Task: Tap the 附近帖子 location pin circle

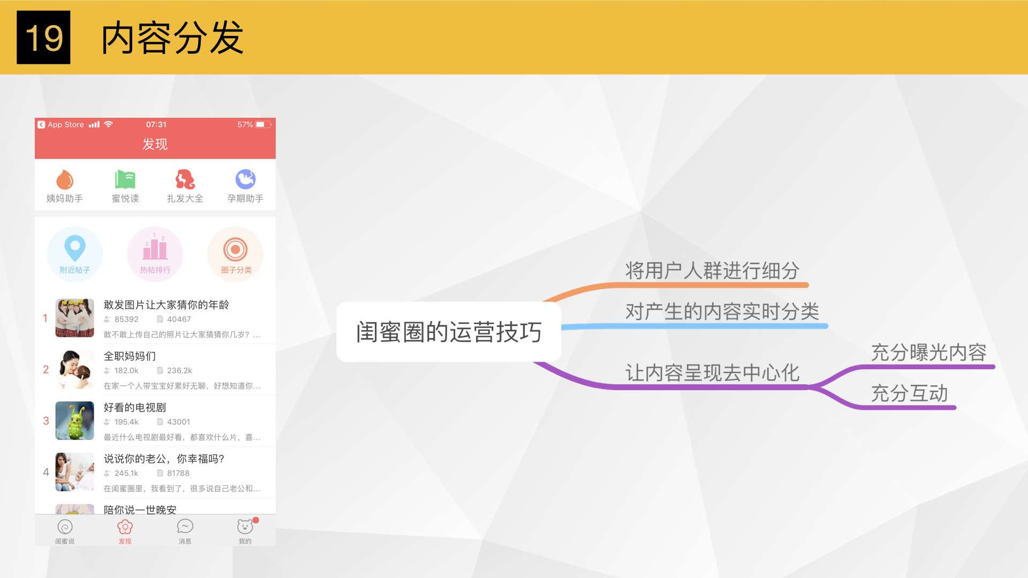Action: [x=75, y=254]
